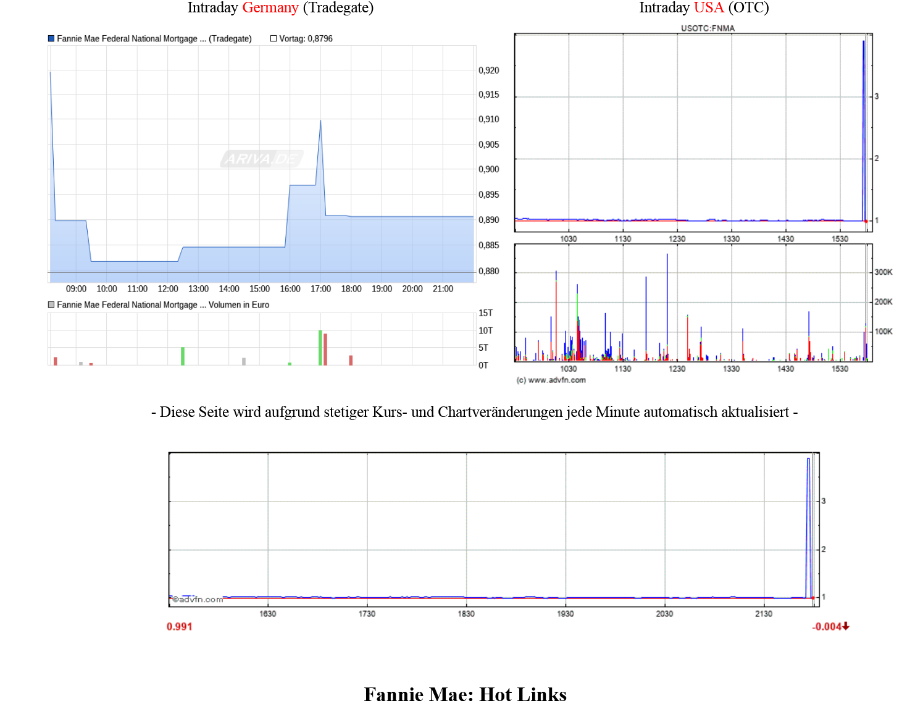Screen dimensions: 923x706
Task: Toggle visibility of the Tradegate price series
Action: [x=51, y=38]
